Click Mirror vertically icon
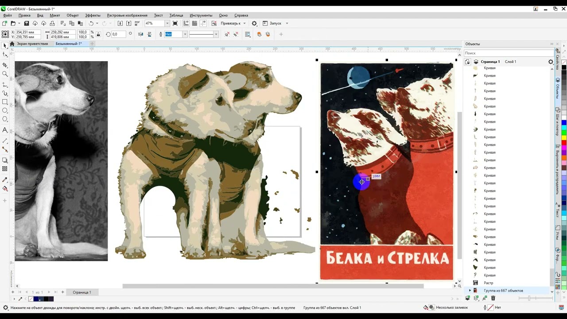Viewport: 567px width, 319px height. coord(149,34)
